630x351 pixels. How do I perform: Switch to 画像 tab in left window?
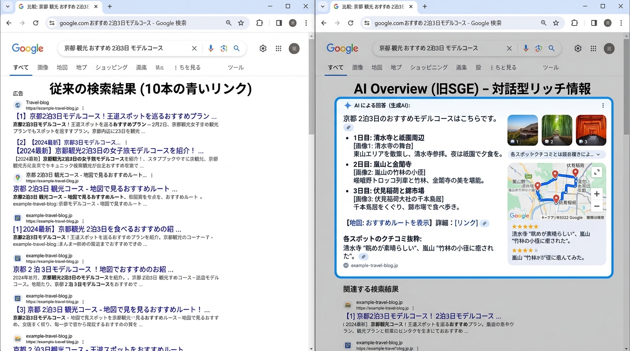pyautogui.click(x=43, y=67)
